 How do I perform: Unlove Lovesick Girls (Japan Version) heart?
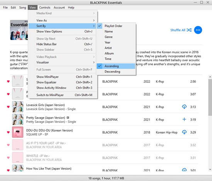click(x=8, y=107)
